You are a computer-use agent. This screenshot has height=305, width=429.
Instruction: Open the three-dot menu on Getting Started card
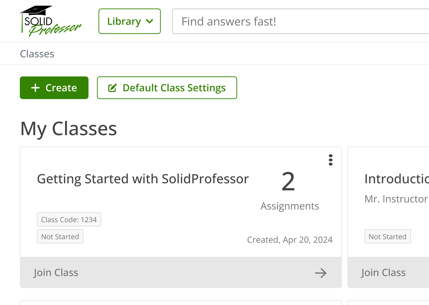click(x=331, y=160)
